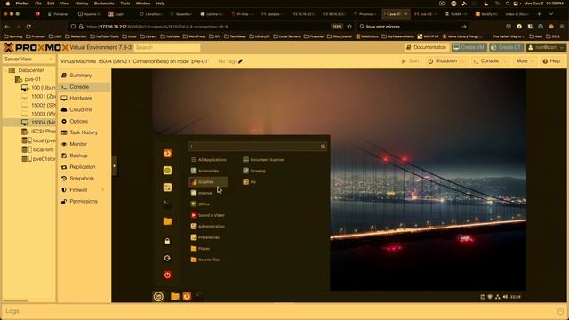This screenshot has height=320, width=569.
Task: Click the pencil icon to edit tags
Action: 240,61
